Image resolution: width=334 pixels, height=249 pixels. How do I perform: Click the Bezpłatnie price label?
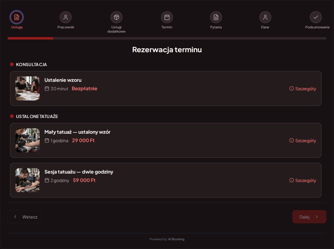coord(85,89)
